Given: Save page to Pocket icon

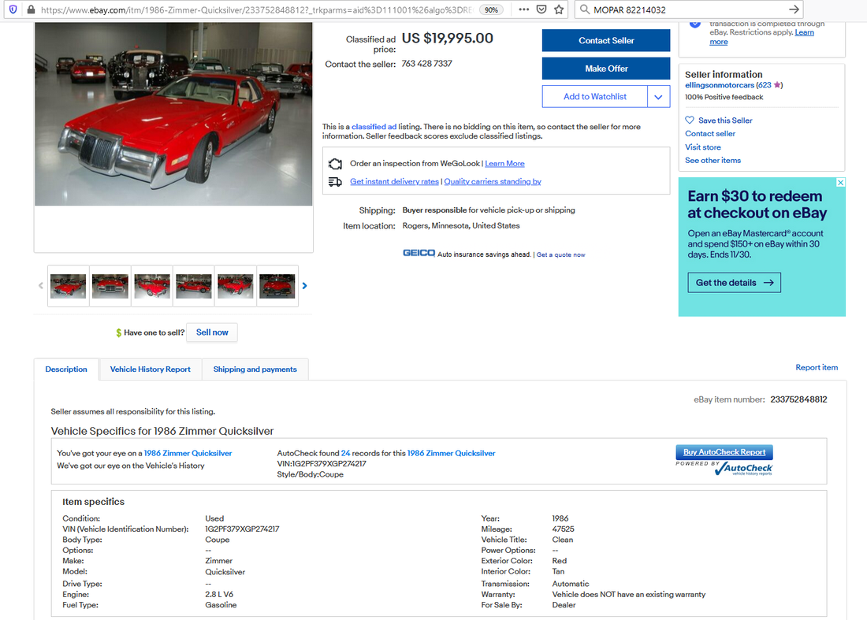Looking at the screenshot, I should (542, 9).
